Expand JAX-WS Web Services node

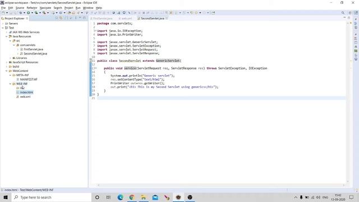[7, 32]
